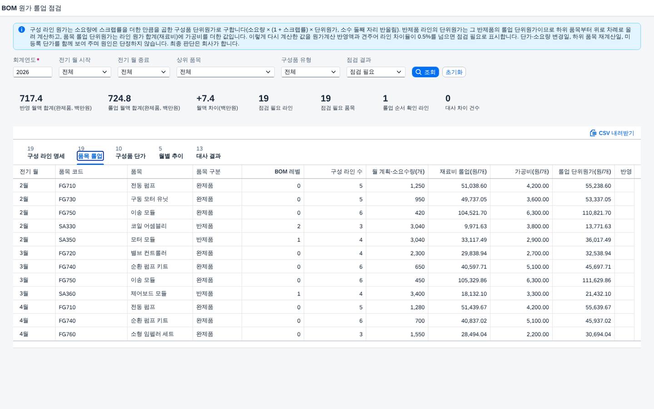
Task: Click the 롤업 순서 확인 라인 KPI
Action: pyautogui.click(x=406, y=103)
